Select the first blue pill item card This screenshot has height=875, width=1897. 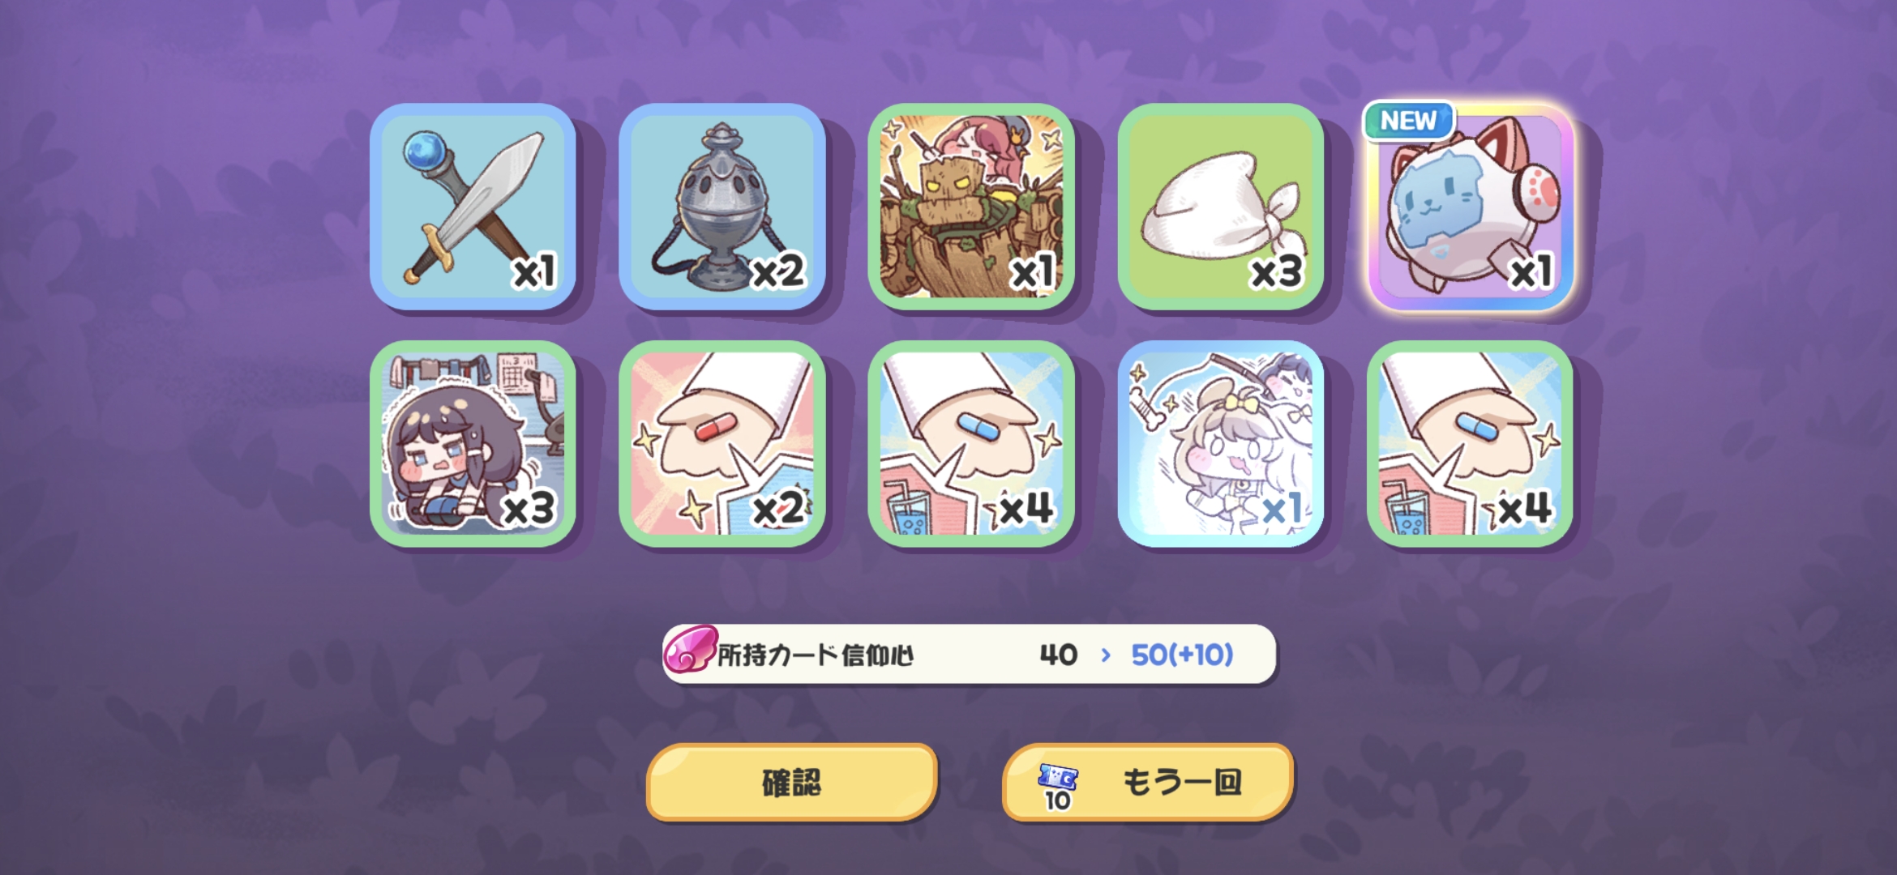[x=971, y=444]
